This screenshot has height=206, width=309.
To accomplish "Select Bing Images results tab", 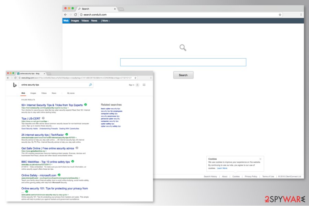I will click(x=33, y=93).
